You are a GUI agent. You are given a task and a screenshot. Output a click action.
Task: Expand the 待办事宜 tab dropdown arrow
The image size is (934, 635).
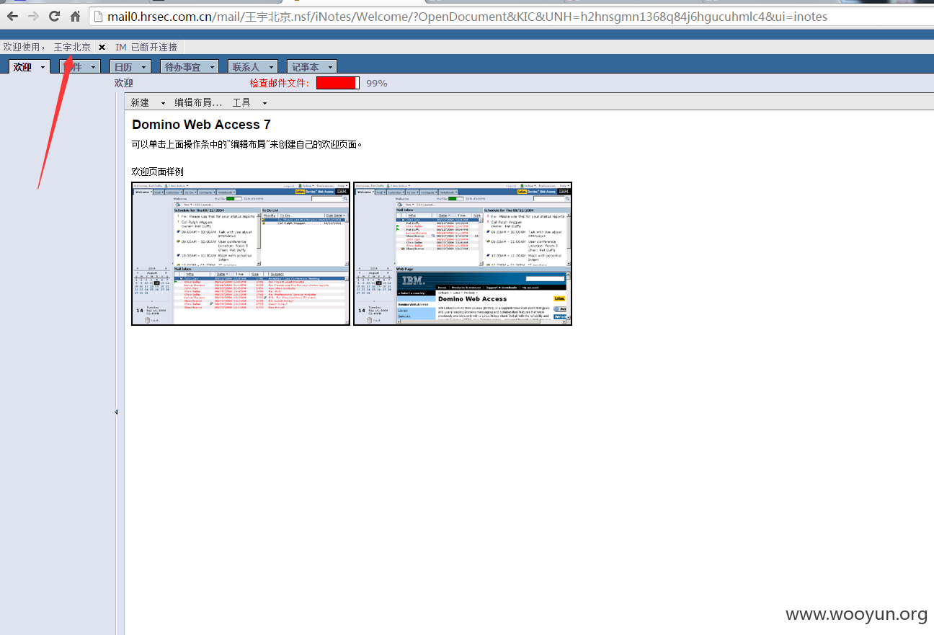pos(213,67)
